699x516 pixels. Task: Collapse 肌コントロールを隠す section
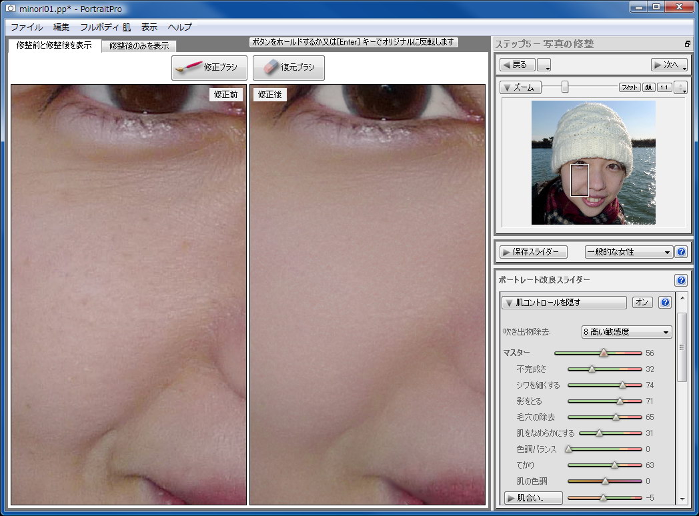[564, 303]
